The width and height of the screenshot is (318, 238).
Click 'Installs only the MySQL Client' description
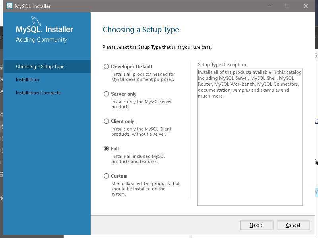tap(142, 132)
